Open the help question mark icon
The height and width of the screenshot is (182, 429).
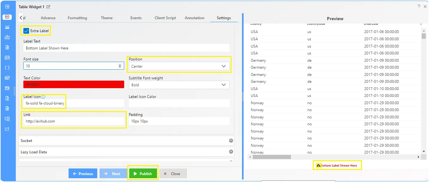pyautogui.click(x=419, y=7)
